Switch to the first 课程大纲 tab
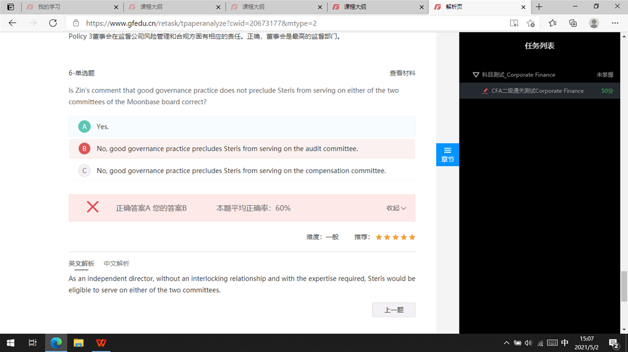The width and height of the screenshot is (628, 352). point(174,7)
